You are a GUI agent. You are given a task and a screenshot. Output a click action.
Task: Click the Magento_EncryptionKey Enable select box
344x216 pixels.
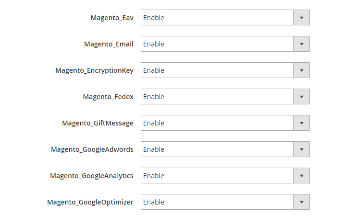pos(217,70)
